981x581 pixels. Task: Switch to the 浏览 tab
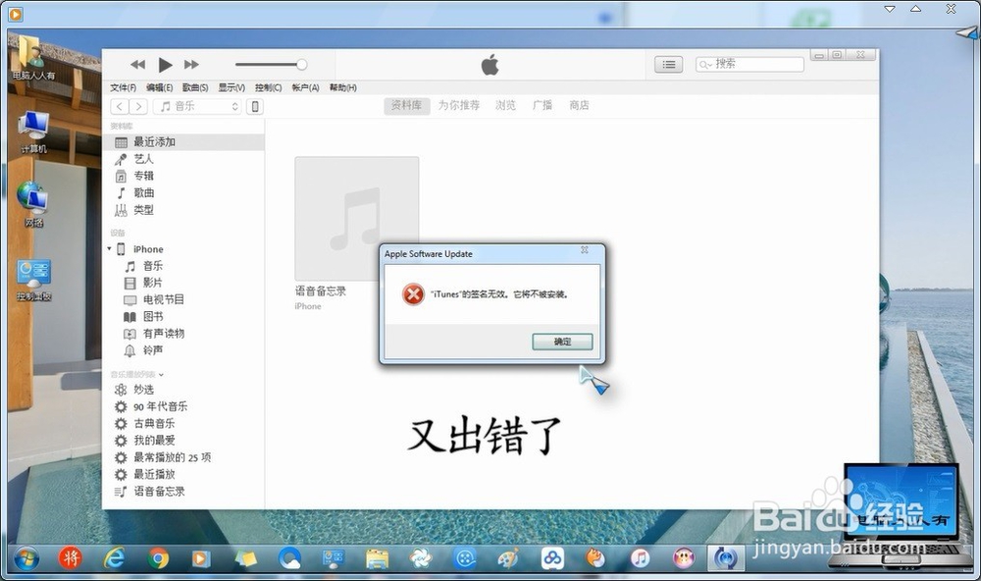(x=505, y=105)
